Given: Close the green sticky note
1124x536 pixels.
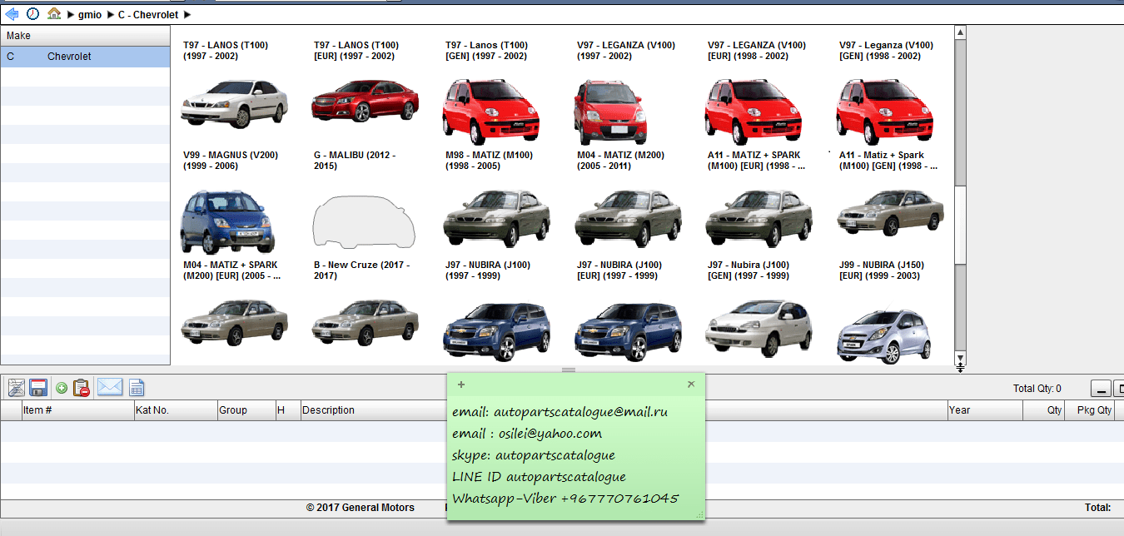Looking at the screenshot, I should click(691, 385).
